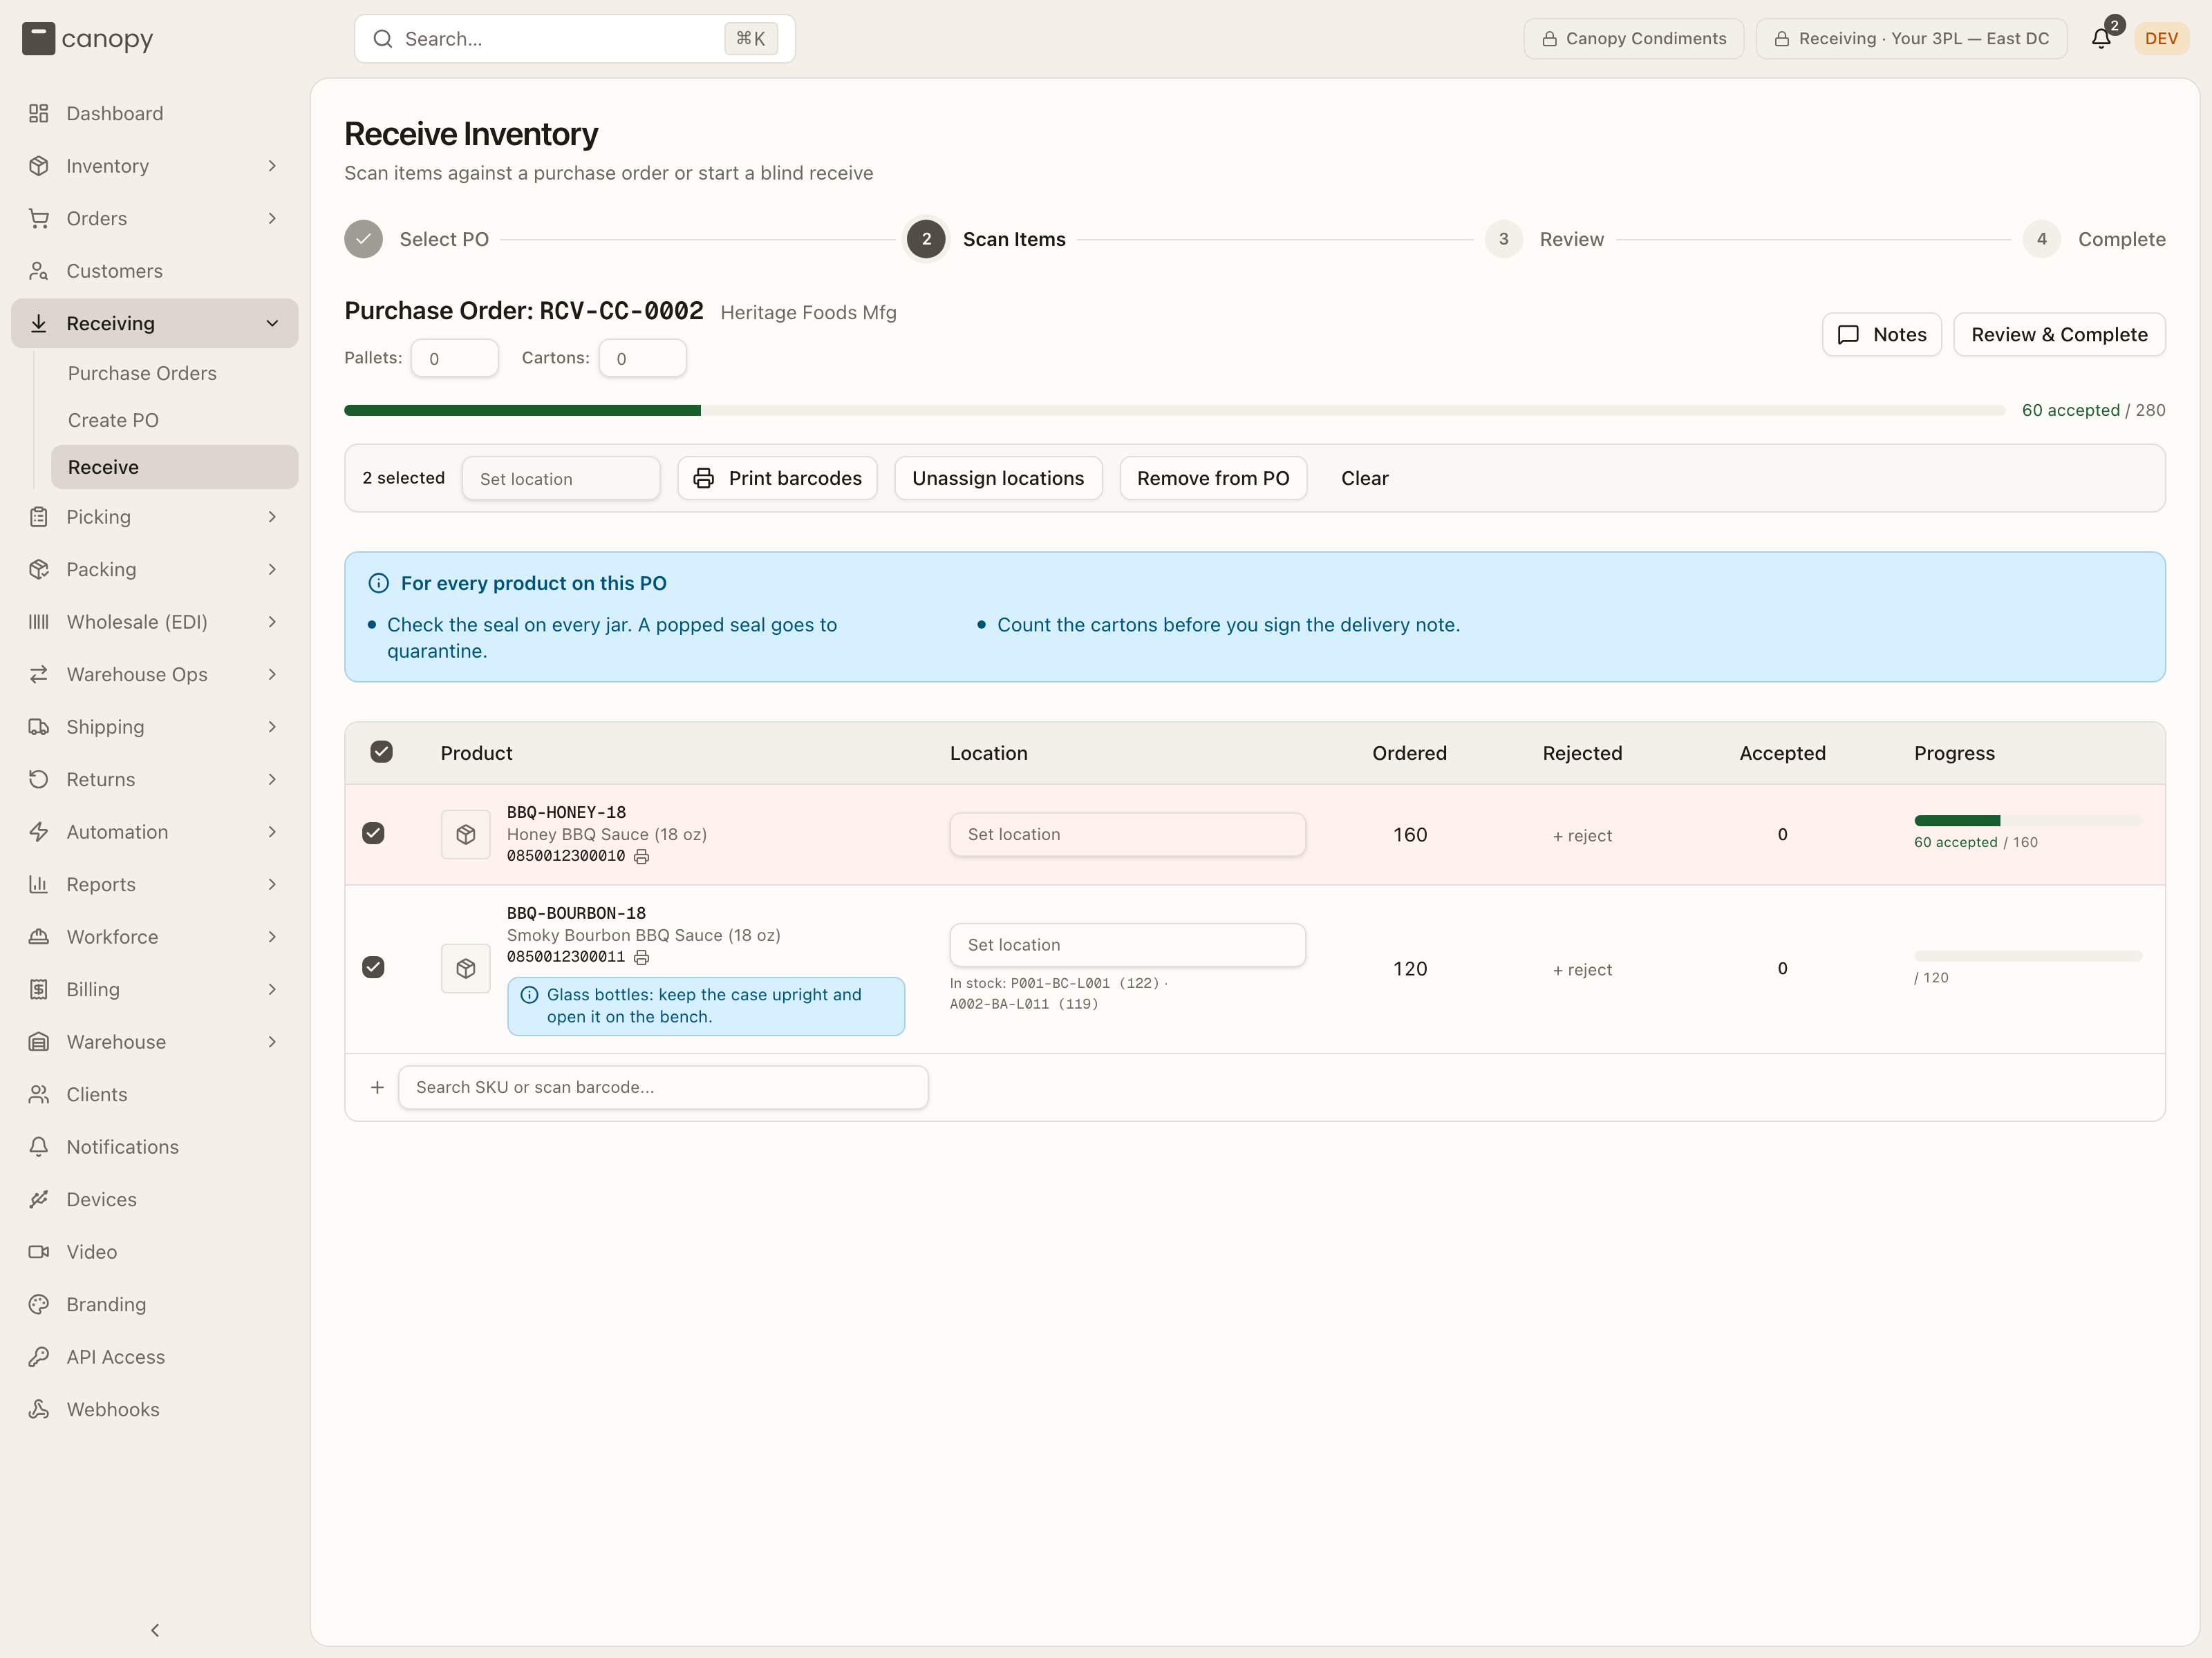
Task: Expand the Orders menu chevron
Action: pos(272,218)
